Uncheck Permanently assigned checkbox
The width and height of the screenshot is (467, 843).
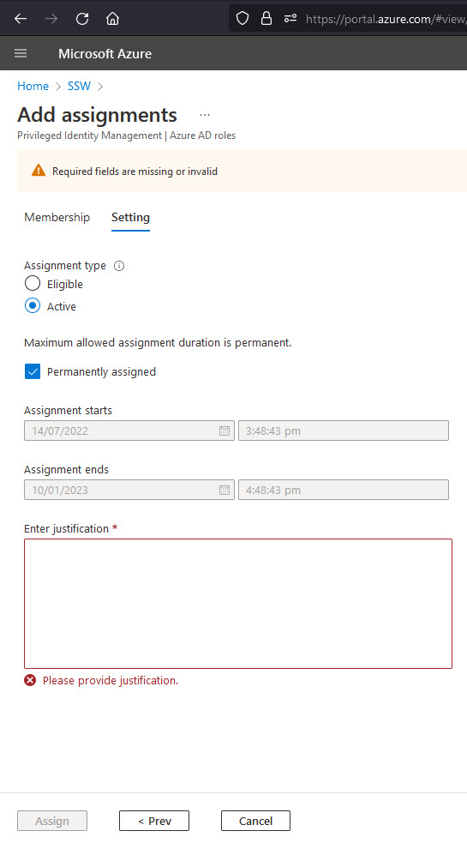33,371
